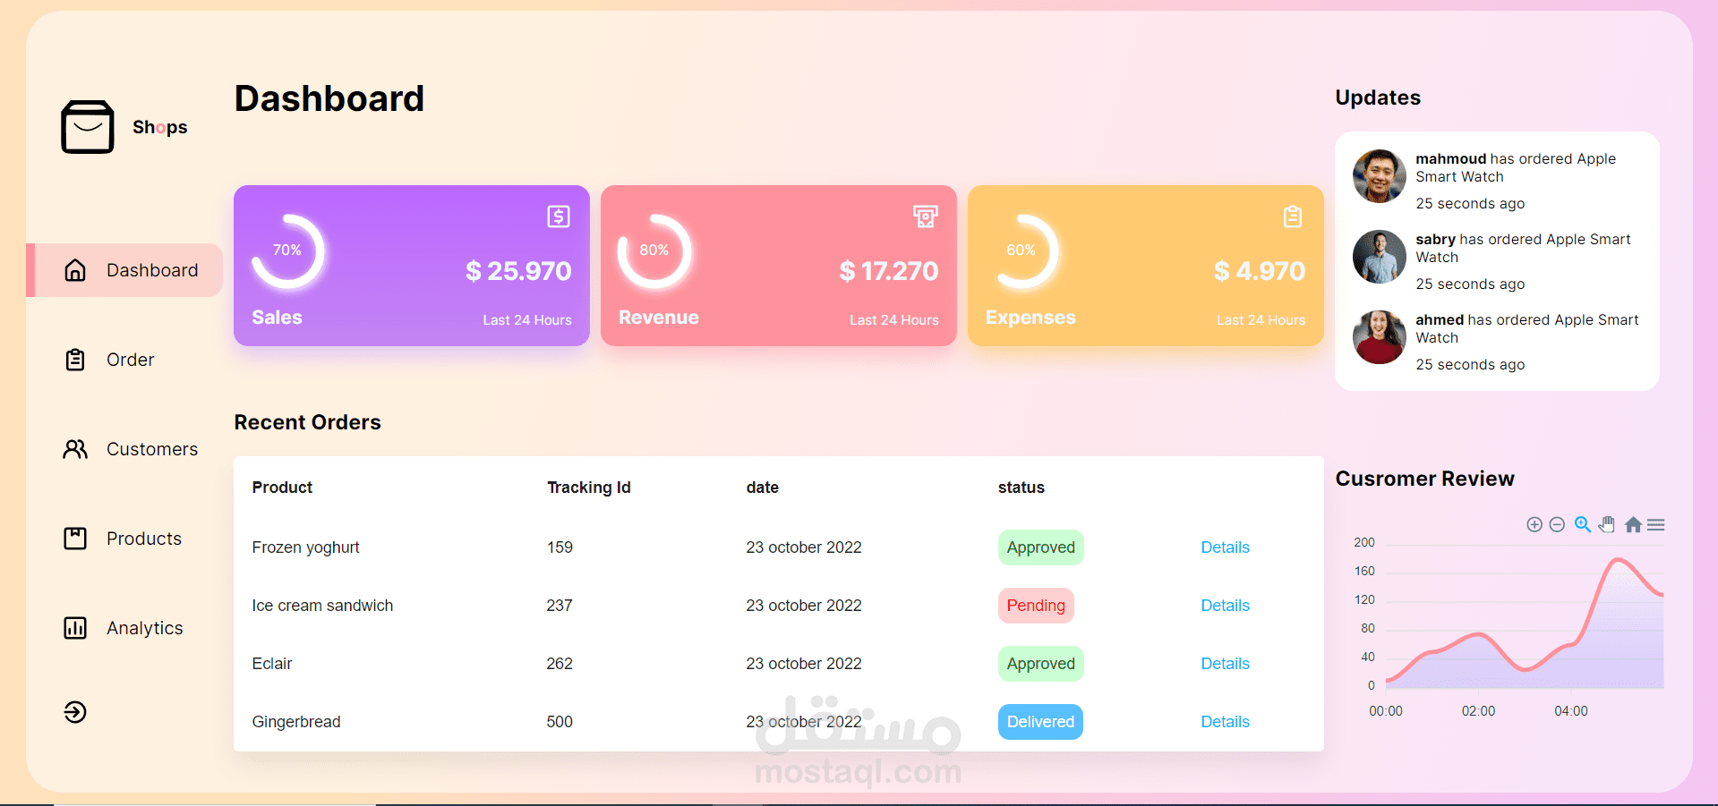1718x806 pixels.
Task: Zoom out the Customer Review chart
Action: [1557, 525]
